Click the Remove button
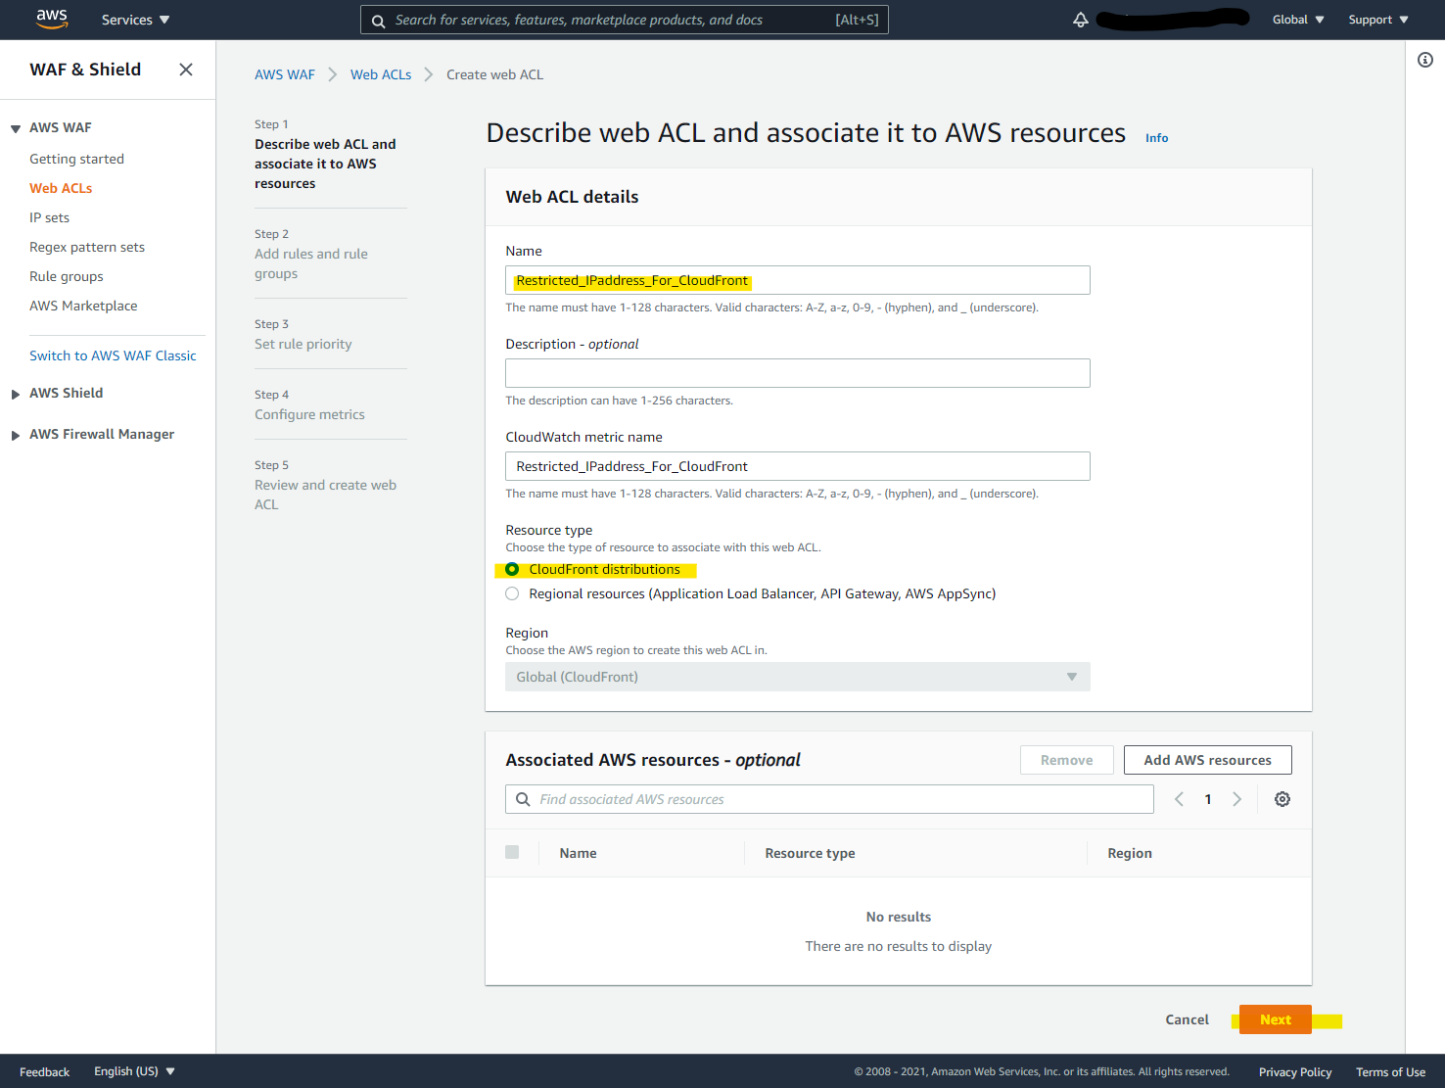The height and width of the screenshot is (1088, 1445). [1066, 760]
